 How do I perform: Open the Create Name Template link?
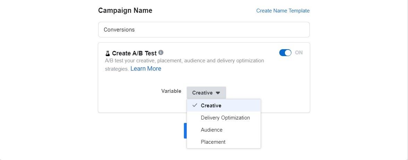pyautogui.click(x=283, y=11)
